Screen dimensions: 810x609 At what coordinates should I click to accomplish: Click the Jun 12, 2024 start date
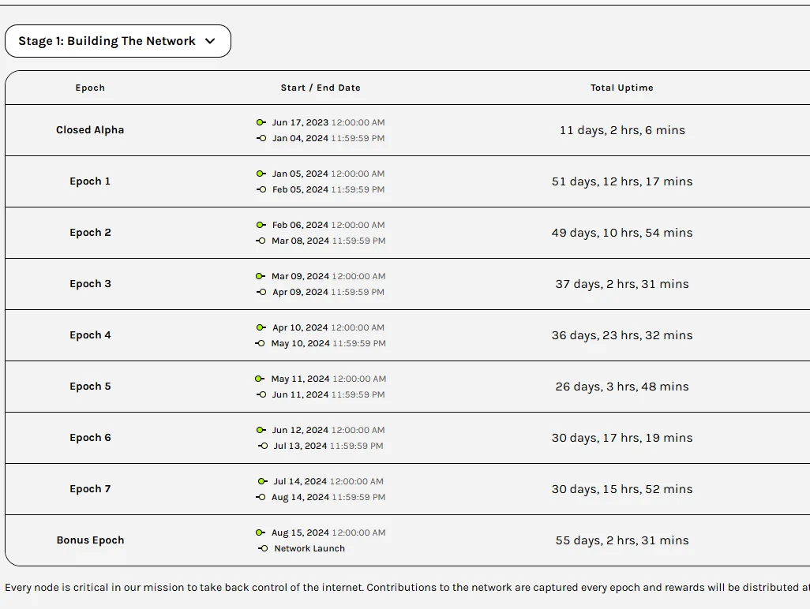pyautogui.click(x=300, y=430)
